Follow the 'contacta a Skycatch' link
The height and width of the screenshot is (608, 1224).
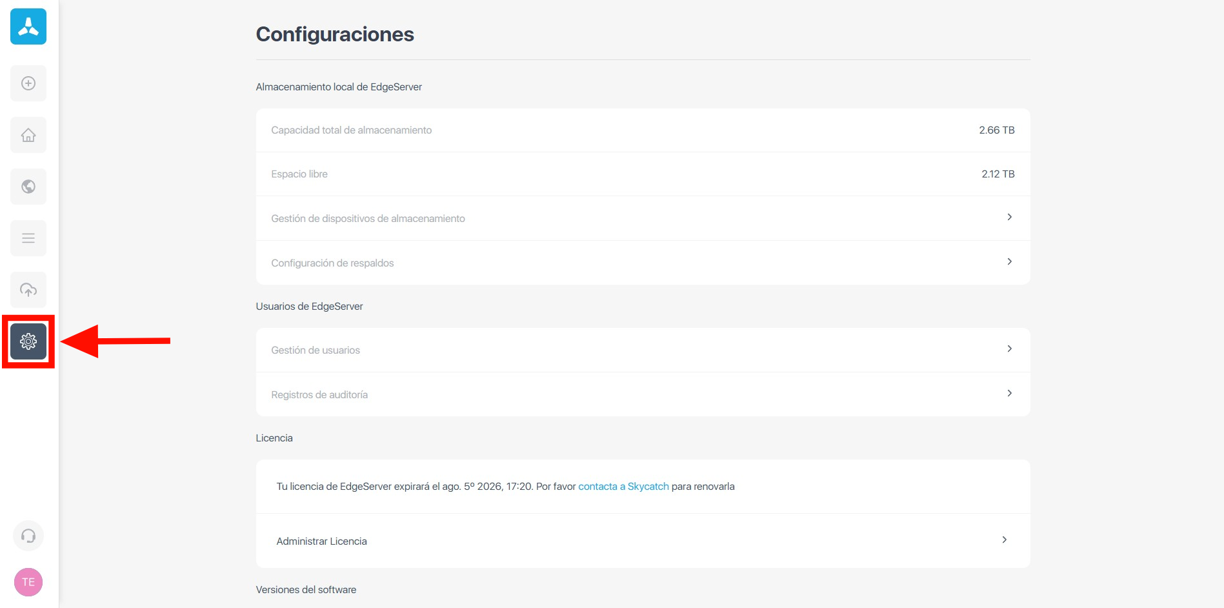[623, 487]
